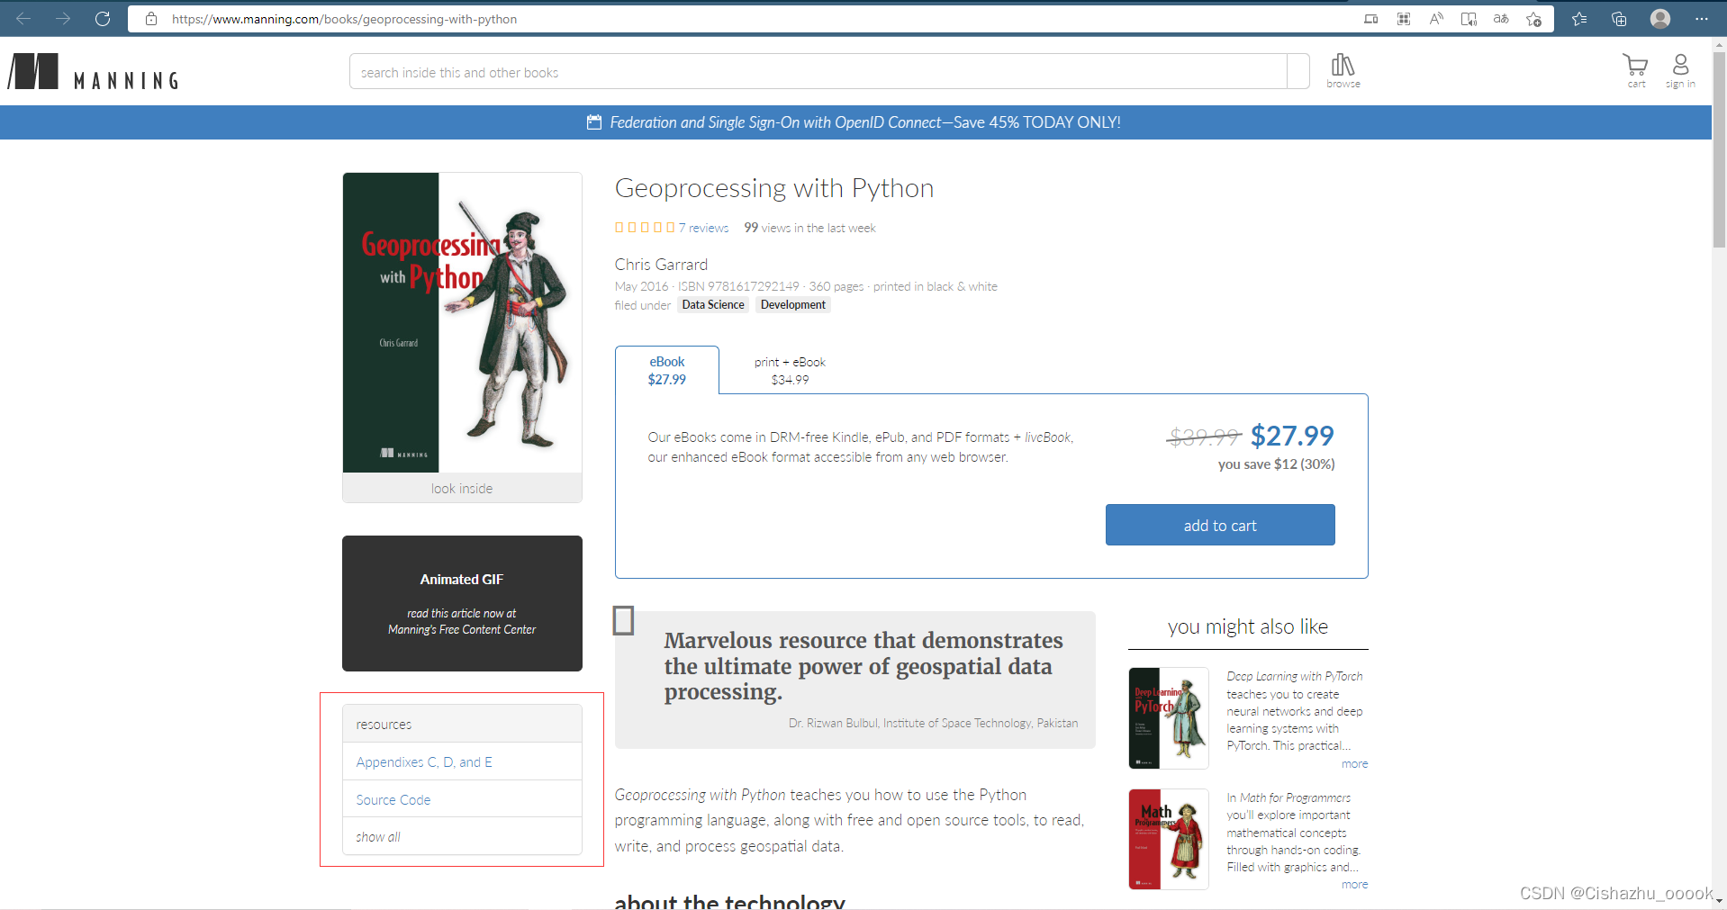
Task: Reload the Manning page
Action: tap(103, 18)
